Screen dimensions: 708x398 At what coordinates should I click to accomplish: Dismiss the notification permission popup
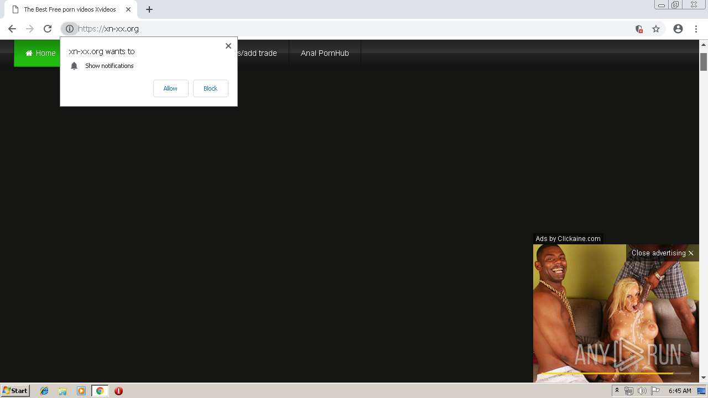228,46
